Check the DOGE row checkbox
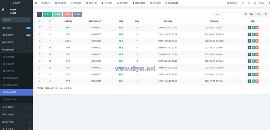 [40, 41]
